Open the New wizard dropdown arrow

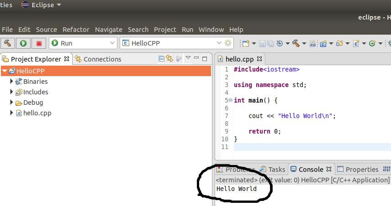point(254,44)
